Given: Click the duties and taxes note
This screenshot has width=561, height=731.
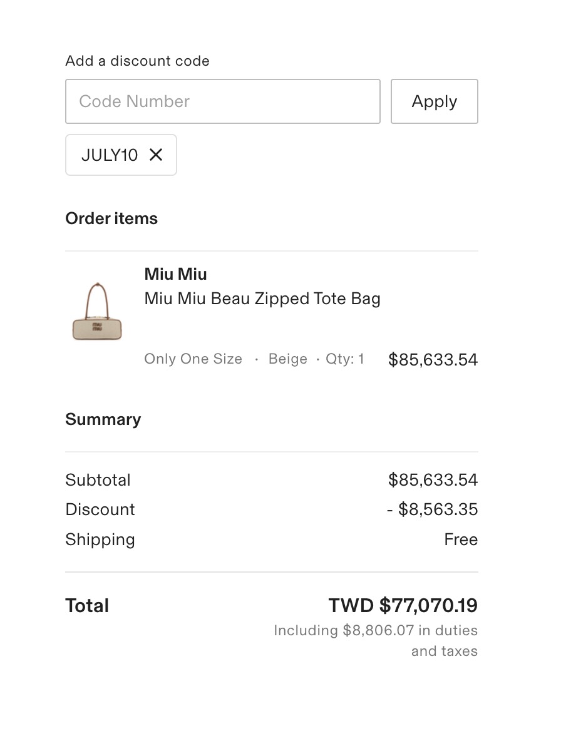Looking at the screenshot, I should click(x=376, y=640).
